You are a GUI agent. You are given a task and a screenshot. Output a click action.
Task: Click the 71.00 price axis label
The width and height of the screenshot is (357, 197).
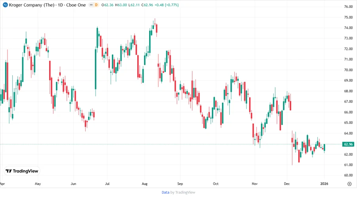(348, 59)
